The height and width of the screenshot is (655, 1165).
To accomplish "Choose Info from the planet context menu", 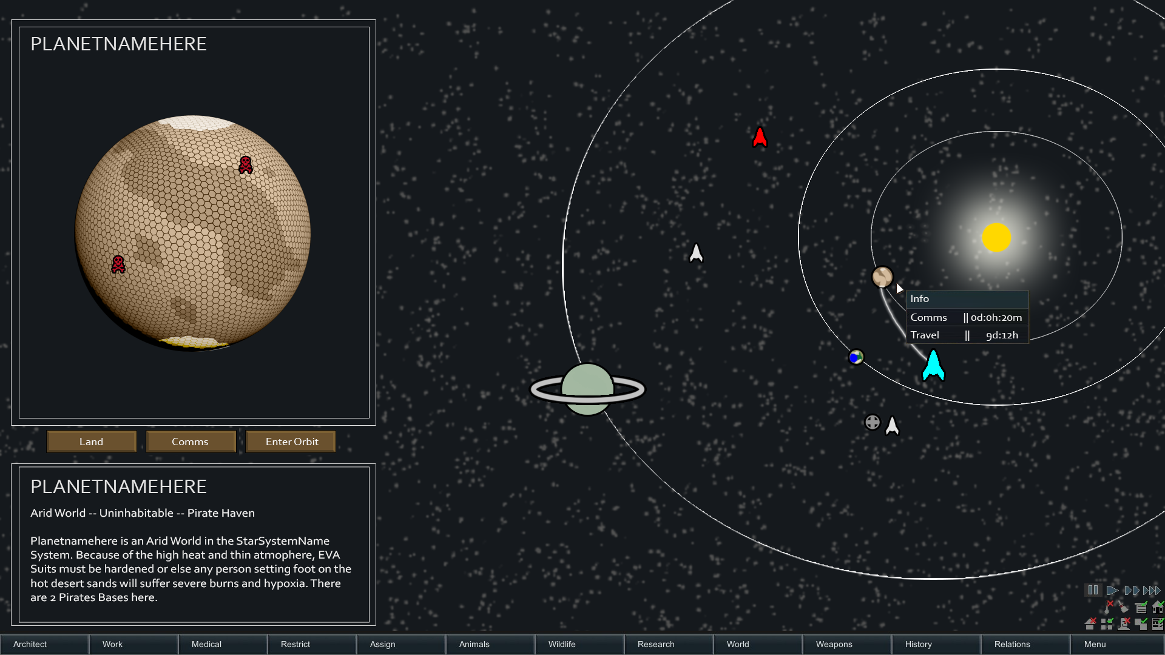I will click(967, 299).
